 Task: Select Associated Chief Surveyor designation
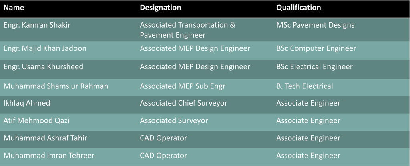183,103
